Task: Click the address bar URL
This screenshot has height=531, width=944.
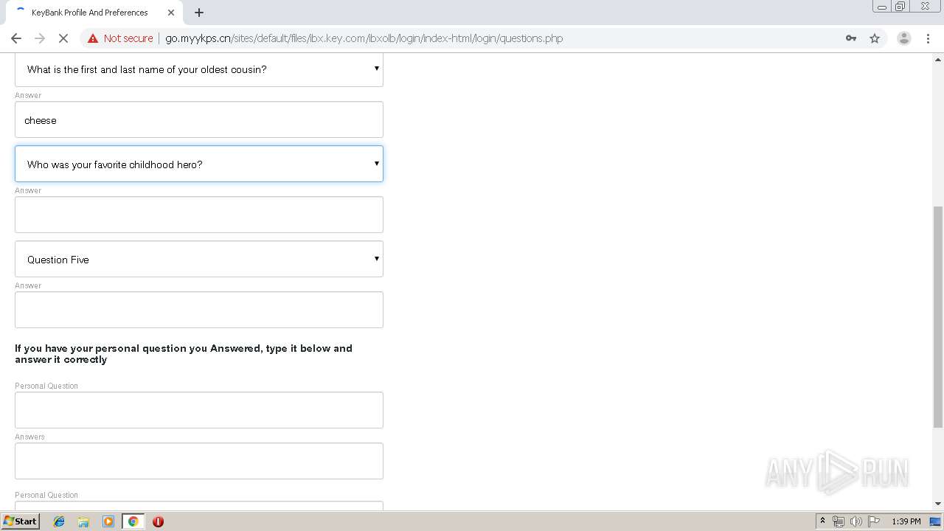Action: 364,38
